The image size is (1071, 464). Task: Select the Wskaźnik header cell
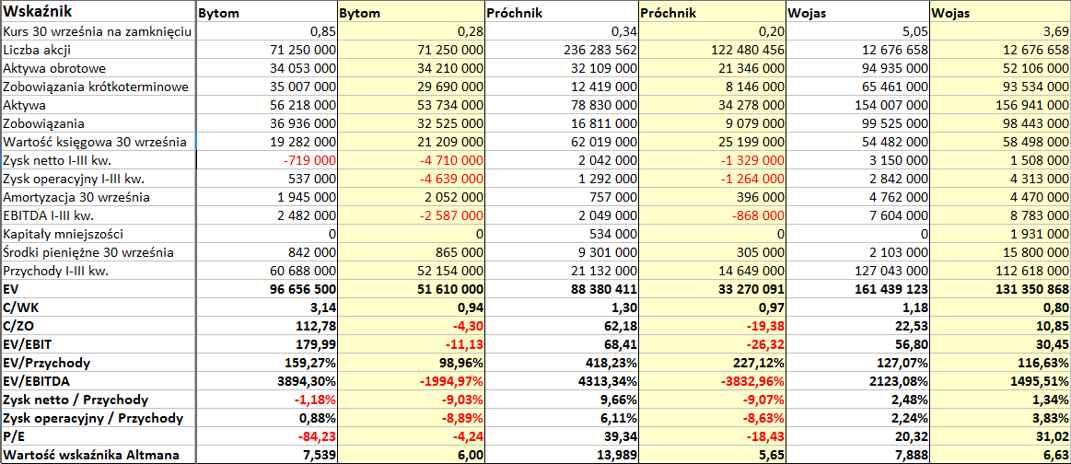(x=99, y=12)
